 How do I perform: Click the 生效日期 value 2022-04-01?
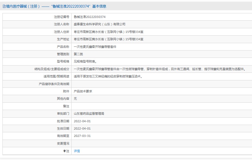(x=82, y=128)
